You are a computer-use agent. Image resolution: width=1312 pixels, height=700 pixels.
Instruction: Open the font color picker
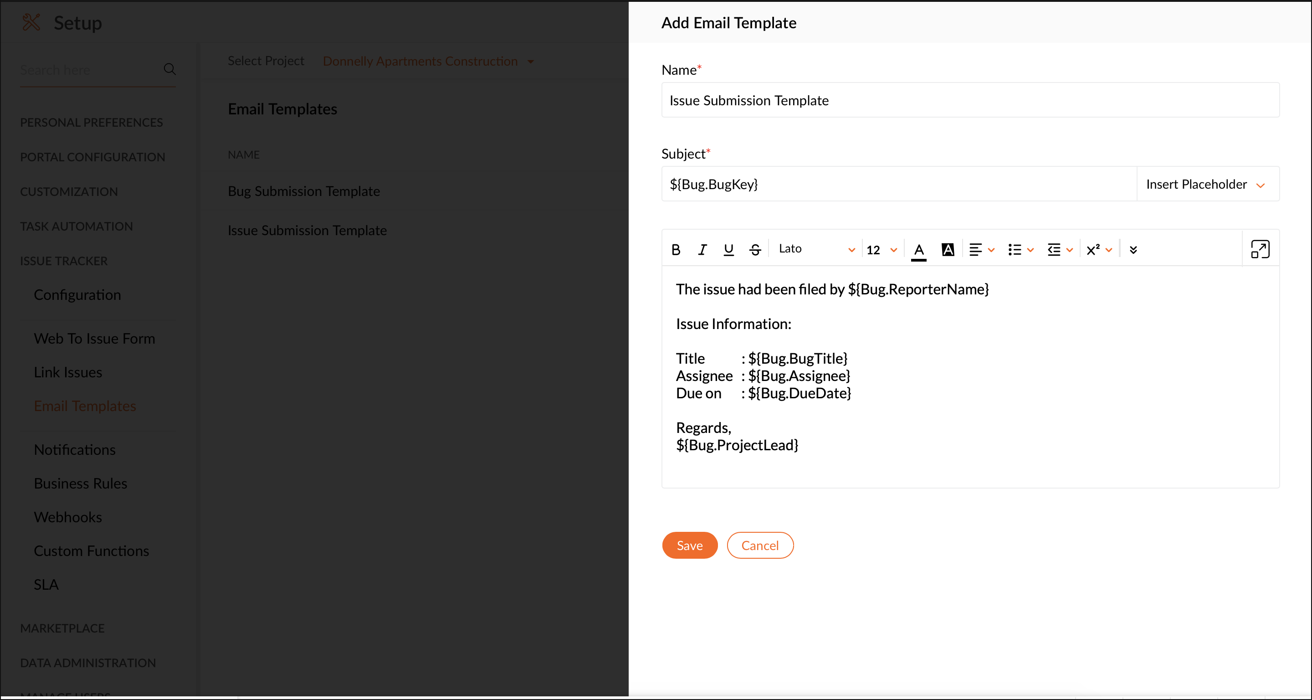918,250
